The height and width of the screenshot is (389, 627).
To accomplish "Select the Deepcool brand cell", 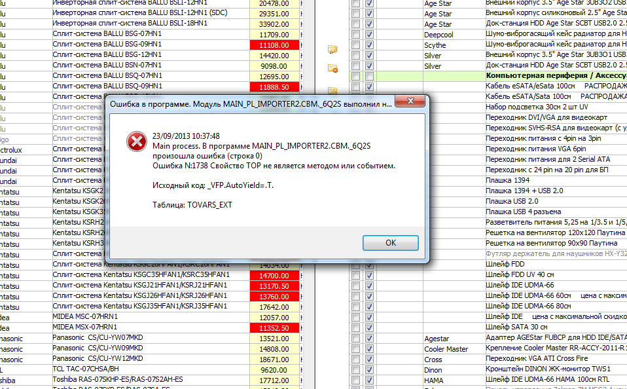I will point(454,35).
